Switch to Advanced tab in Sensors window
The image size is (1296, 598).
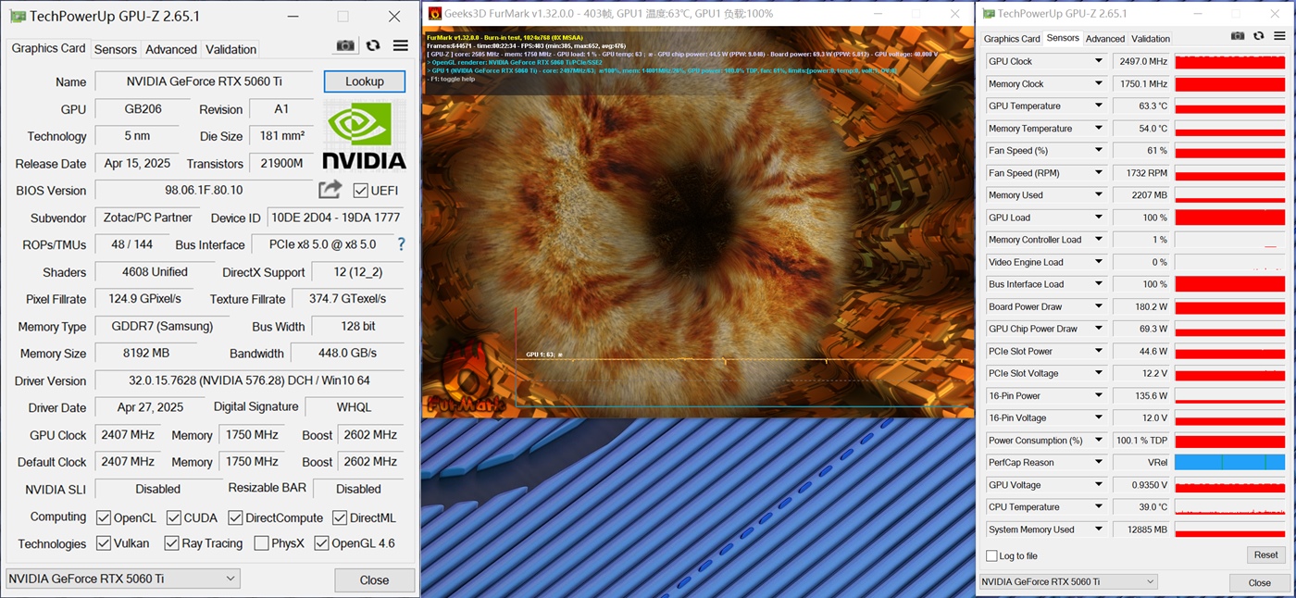pyautogui.click(x=1105, y=39)
